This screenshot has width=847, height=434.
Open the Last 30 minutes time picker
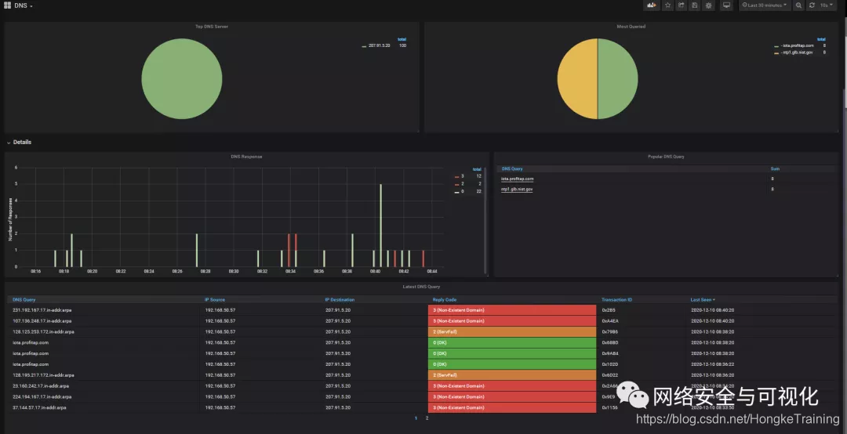tap(765, 5)
